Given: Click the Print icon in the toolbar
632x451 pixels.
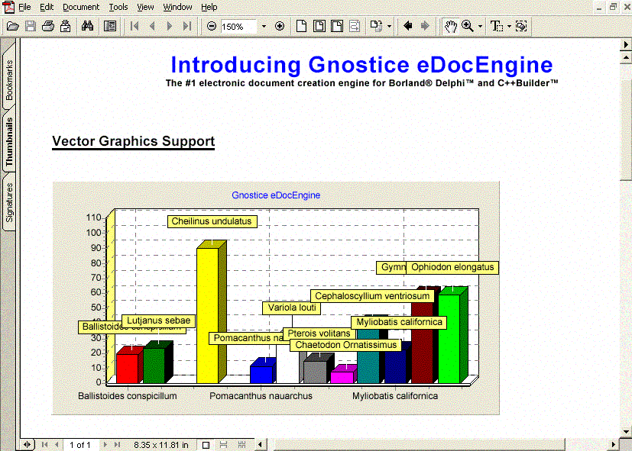Looking at the screenshot, I should [x=48, y=26].
